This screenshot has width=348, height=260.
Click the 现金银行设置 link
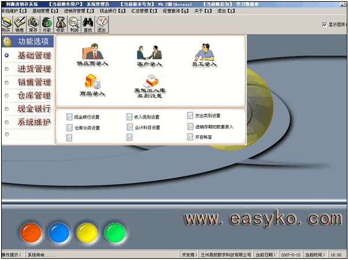click(86, 117)
